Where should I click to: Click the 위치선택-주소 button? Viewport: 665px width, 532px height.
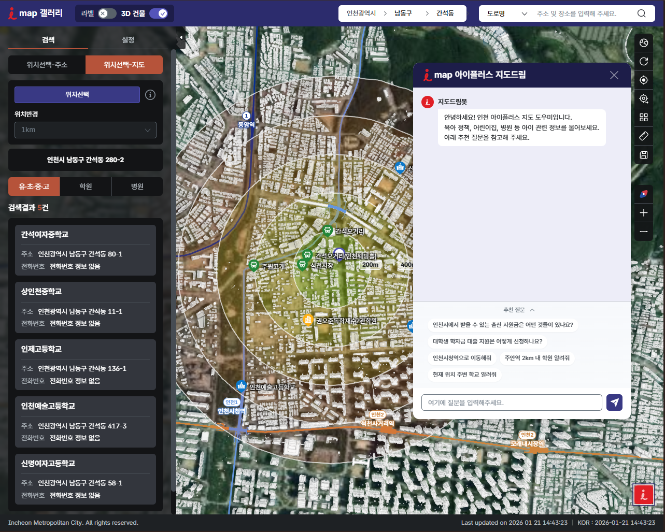(x=47, y=65)
